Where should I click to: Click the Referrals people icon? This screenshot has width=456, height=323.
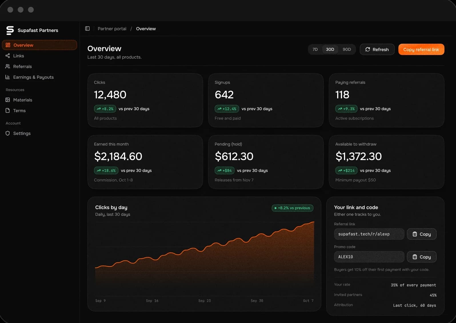tap(8, 66)
